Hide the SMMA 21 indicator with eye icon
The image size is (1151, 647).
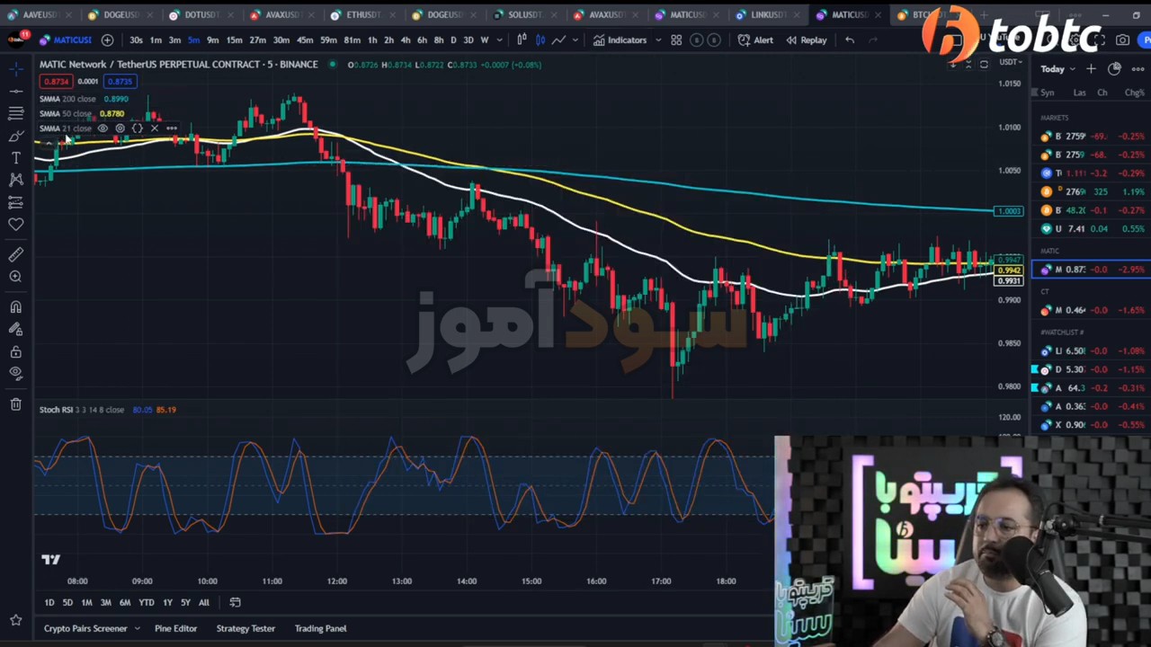click(103, 129)
